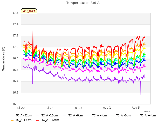
Task: Toggle the TC_A +12cm legend entry
Action: coord(48,120)
